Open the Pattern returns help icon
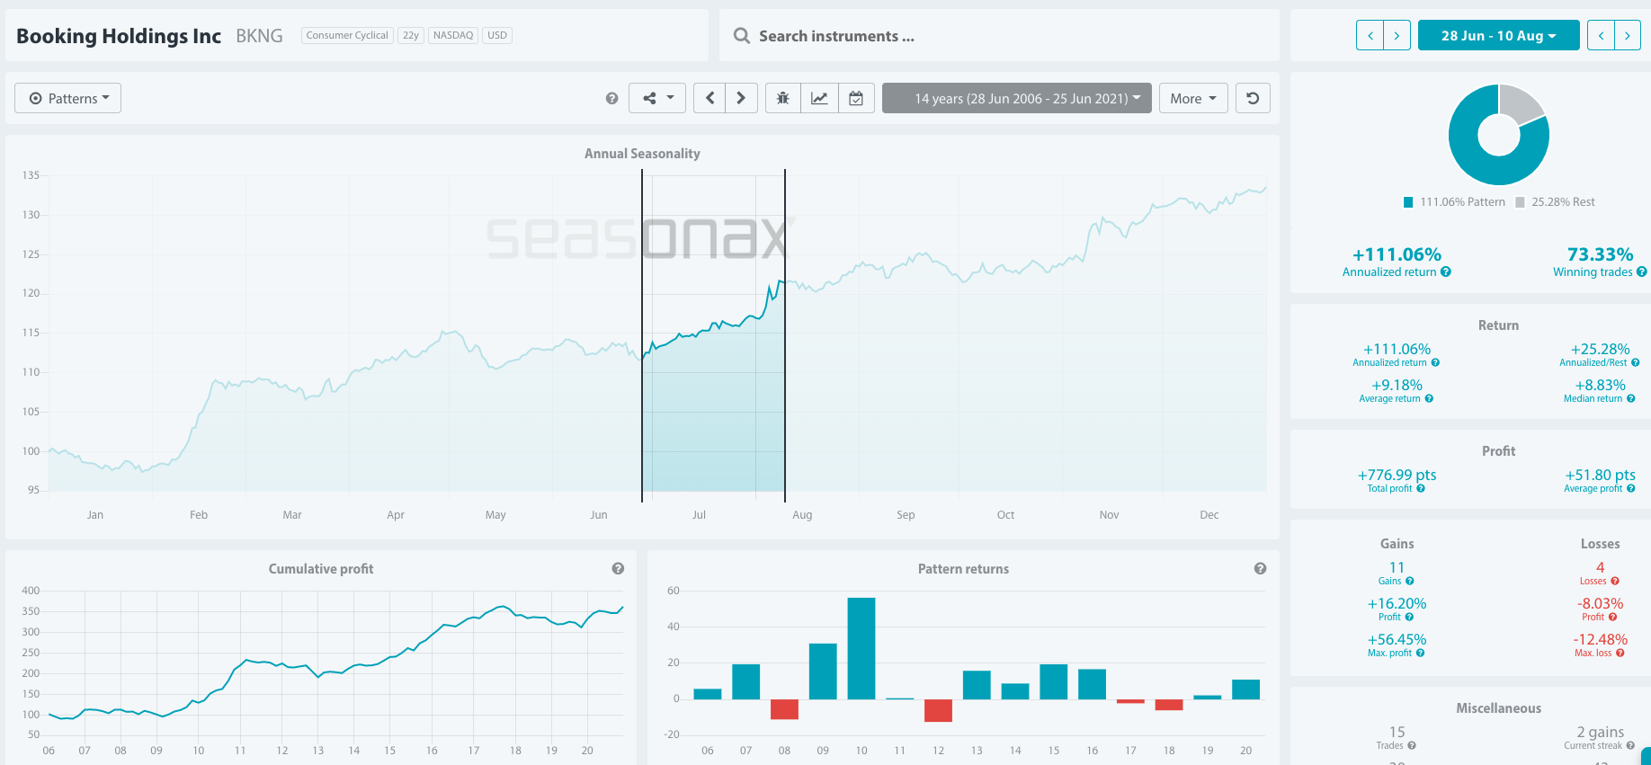 1260,568
